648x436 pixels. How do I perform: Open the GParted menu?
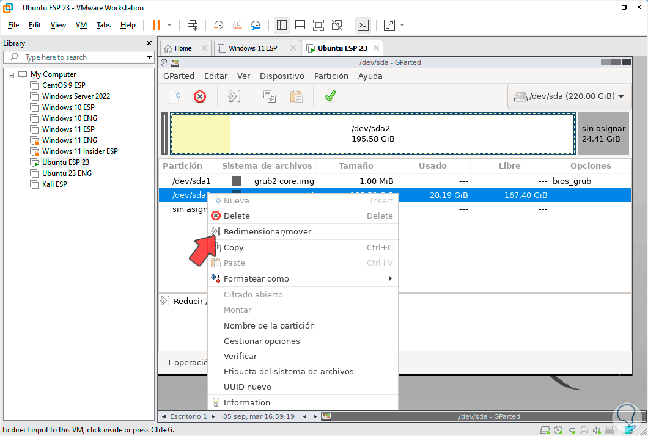[x=179, y=76]
